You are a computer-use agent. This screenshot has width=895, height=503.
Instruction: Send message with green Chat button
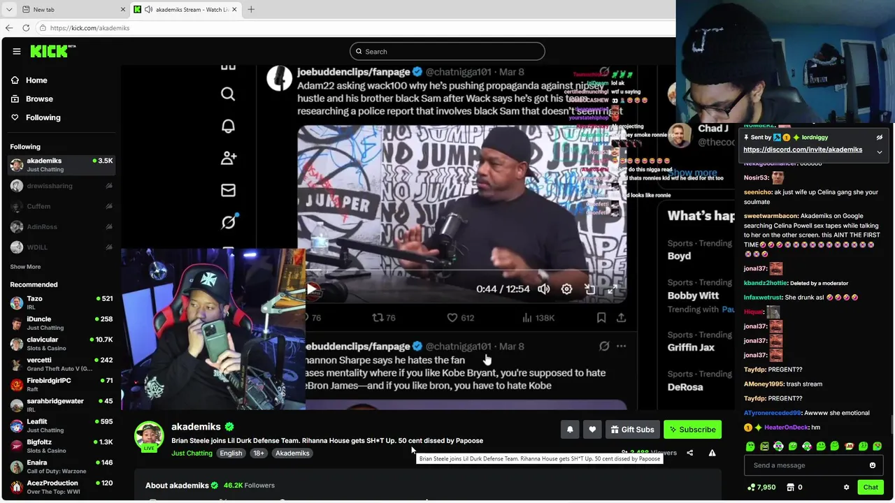[871, 487]
